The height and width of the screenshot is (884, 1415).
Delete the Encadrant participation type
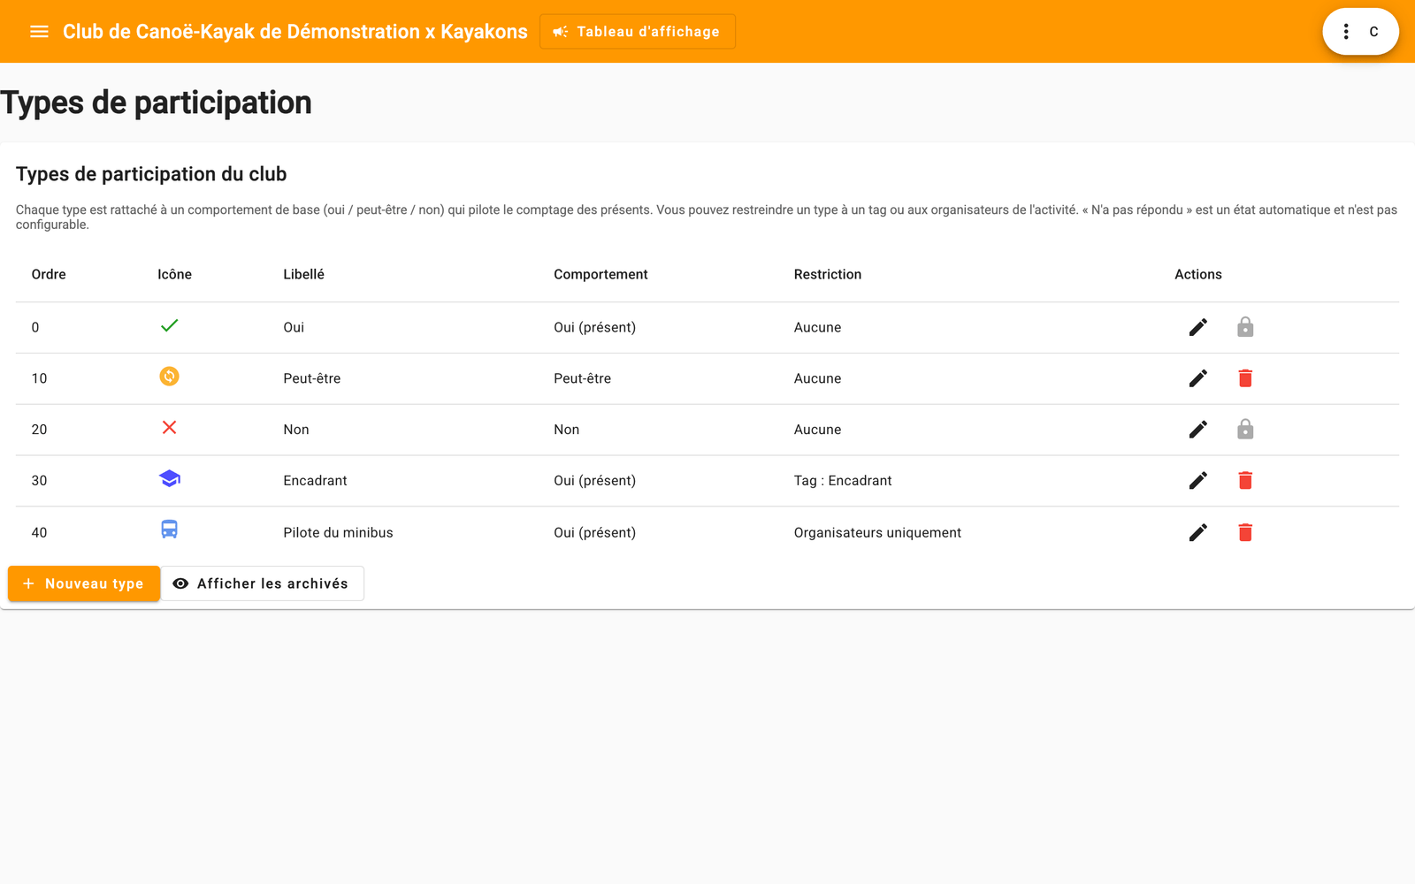pyautogui.click(x=1245, y=481)
